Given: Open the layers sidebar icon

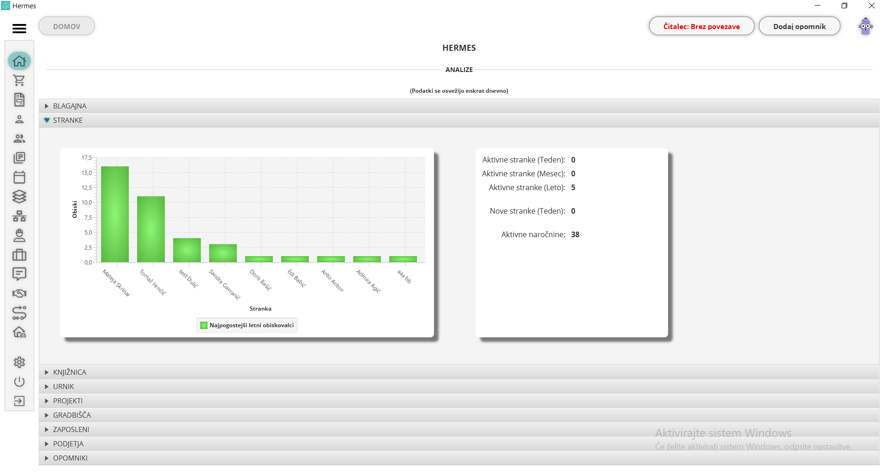Looking at the screenshot, I should [19, 197].
